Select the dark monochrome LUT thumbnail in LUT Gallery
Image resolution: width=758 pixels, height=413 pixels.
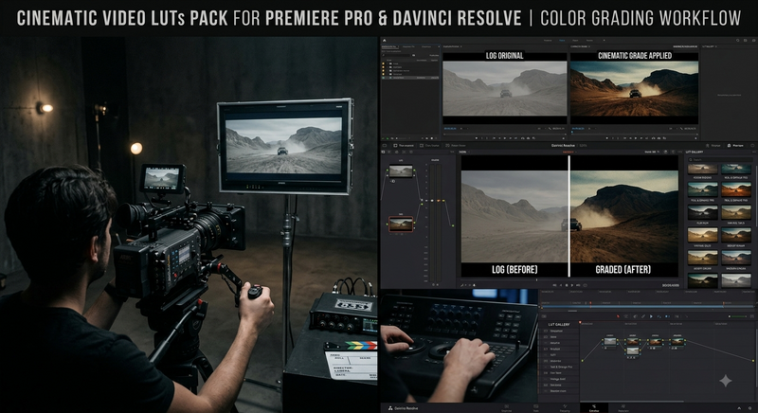[702, 212]
